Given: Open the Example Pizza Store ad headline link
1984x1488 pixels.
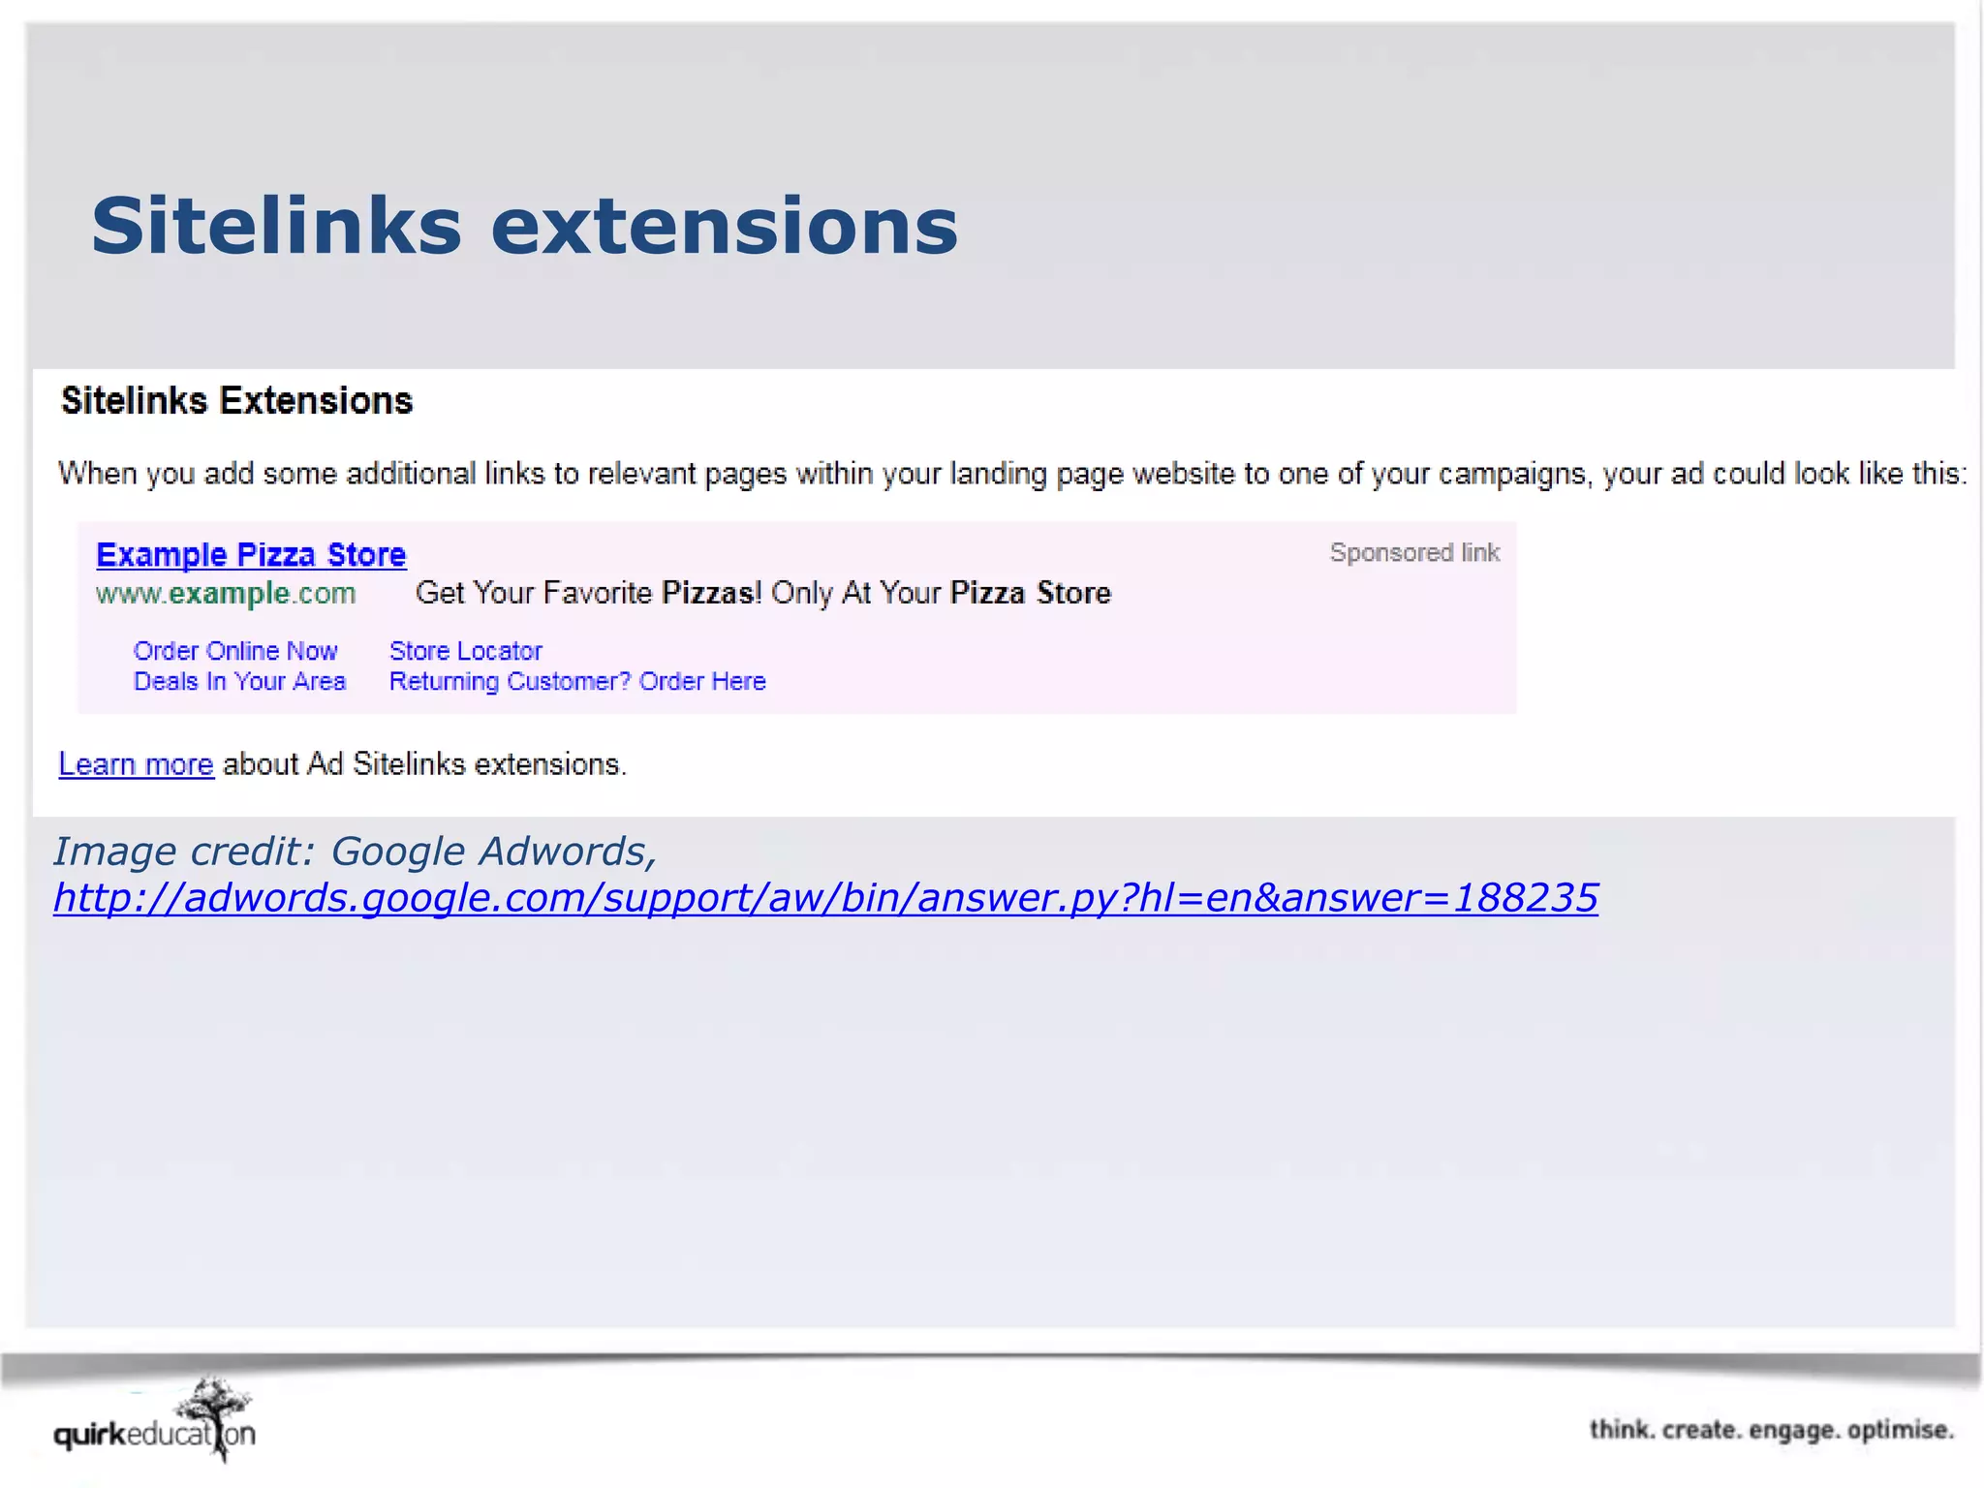Looking at the screenshot, I should point(251,555).
